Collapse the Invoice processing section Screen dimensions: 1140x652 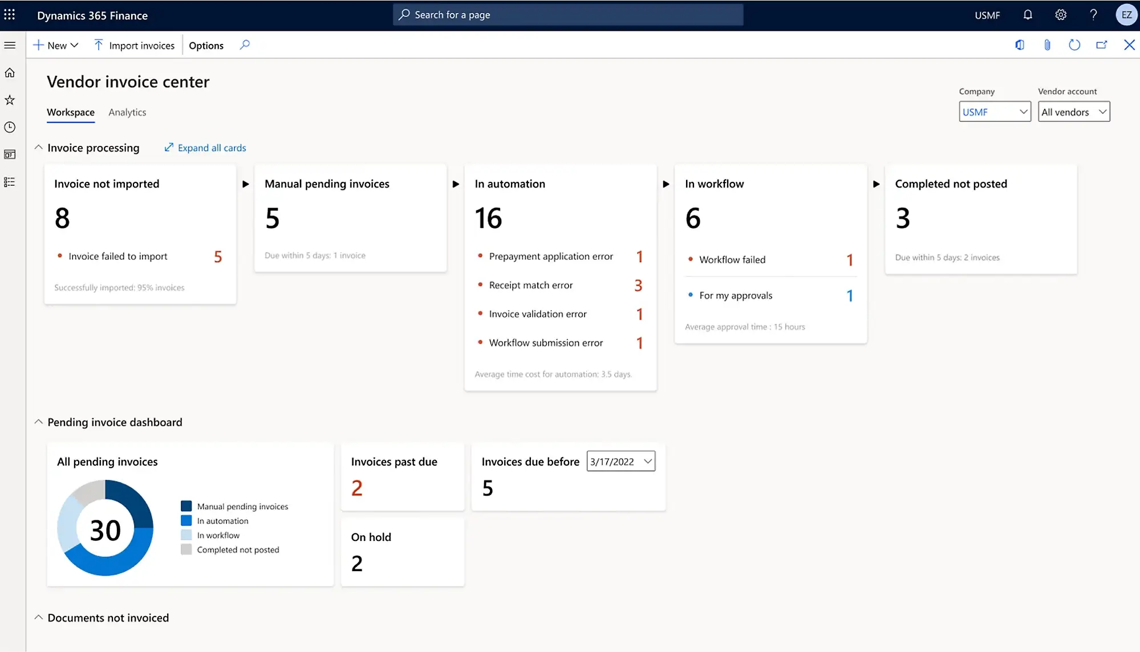38,148
